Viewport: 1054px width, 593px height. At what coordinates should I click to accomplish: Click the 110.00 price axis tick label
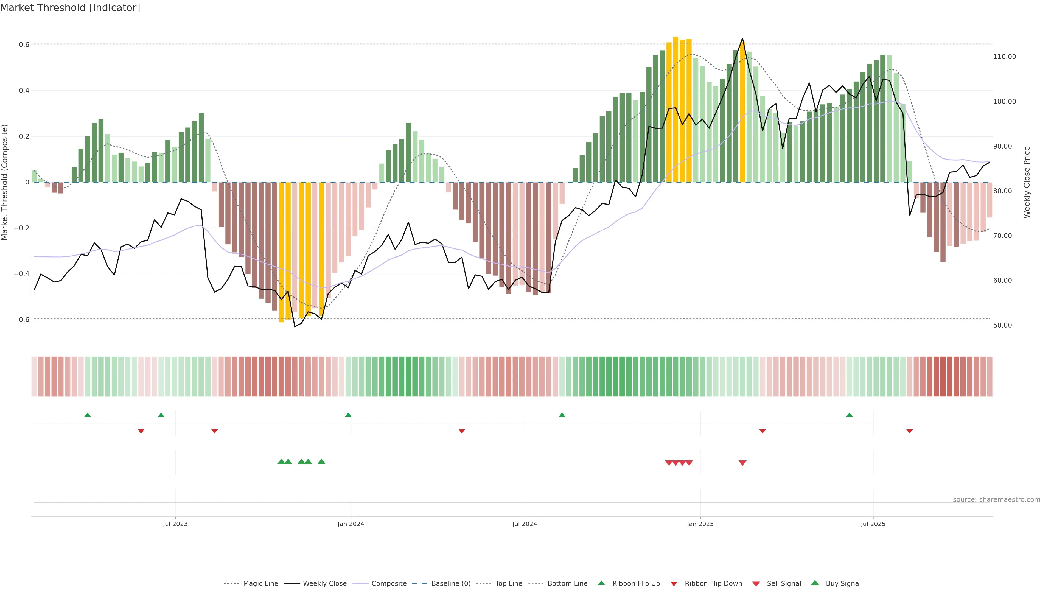[x=1005, y=57]
